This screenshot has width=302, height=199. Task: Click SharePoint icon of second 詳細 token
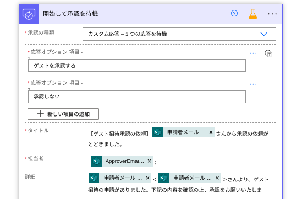[164, 178]
